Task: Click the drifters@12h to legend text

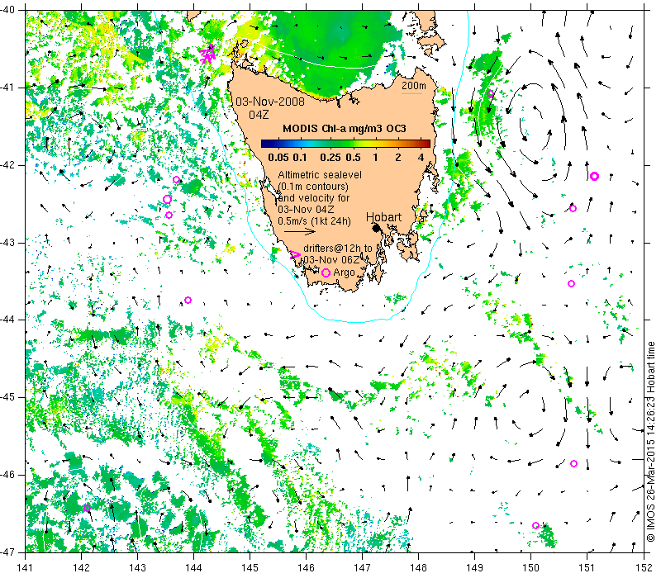Action: click(x=338, y=249)
